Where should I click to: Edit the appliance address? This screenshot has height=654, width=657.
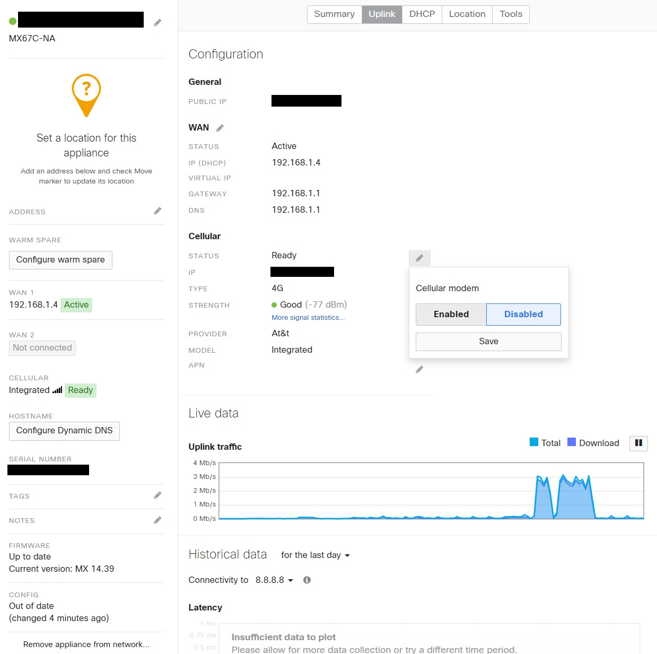pos(157,211)
